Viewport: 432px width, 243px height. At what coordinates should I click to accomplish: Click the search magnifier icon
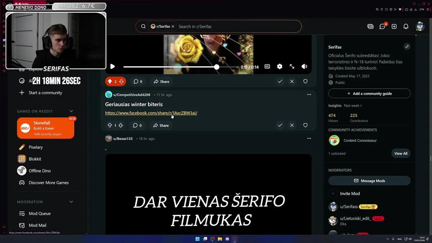pyautogui.click(x=143, y=26)
